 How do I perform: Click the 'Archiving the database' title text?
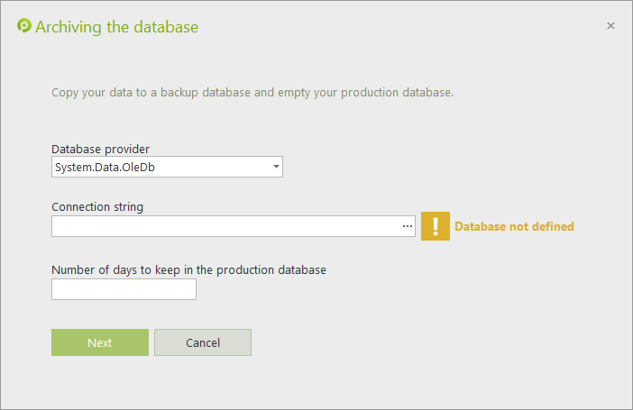[116, 27]
